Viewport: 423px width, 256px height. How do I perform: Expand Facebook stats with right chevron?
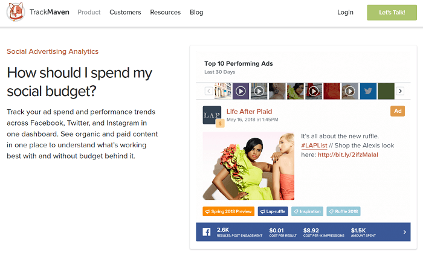click(405, 232)
